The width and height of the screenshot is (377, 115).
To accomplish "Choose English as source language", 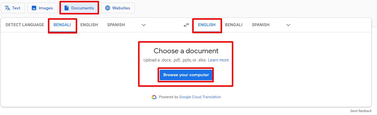I will [89, 25].
